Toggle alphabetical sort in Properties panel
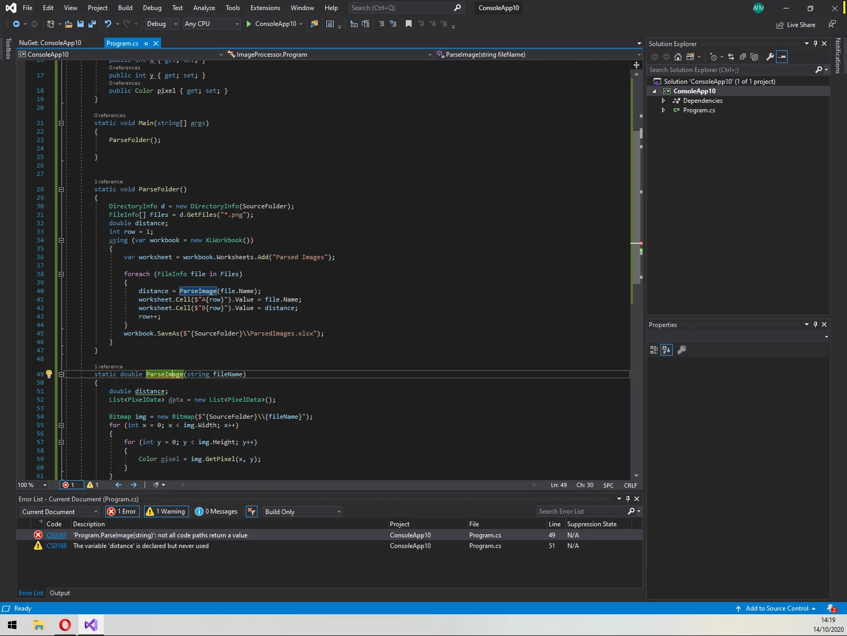The height and width of the screenshot is (636, 847). tap(666, 350)
